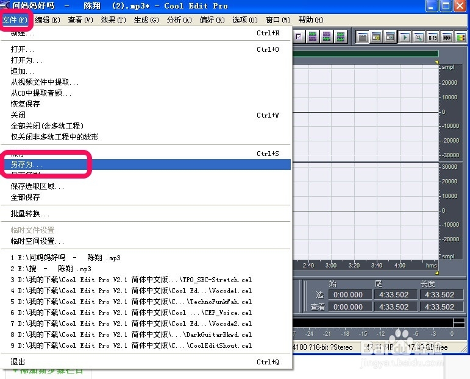Select 追加... menu entry
The width and height of the screenshot is (470, 379).
coord(146,71)
